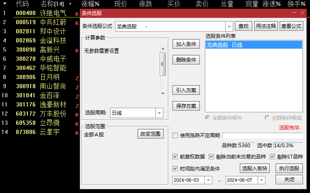Click the R marker beside 许继电气

77,14
